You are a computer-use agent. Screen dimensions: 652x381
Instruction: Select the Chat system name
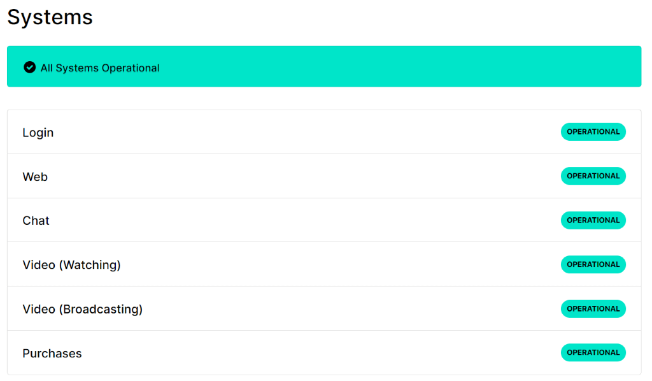tap(36, 220)
